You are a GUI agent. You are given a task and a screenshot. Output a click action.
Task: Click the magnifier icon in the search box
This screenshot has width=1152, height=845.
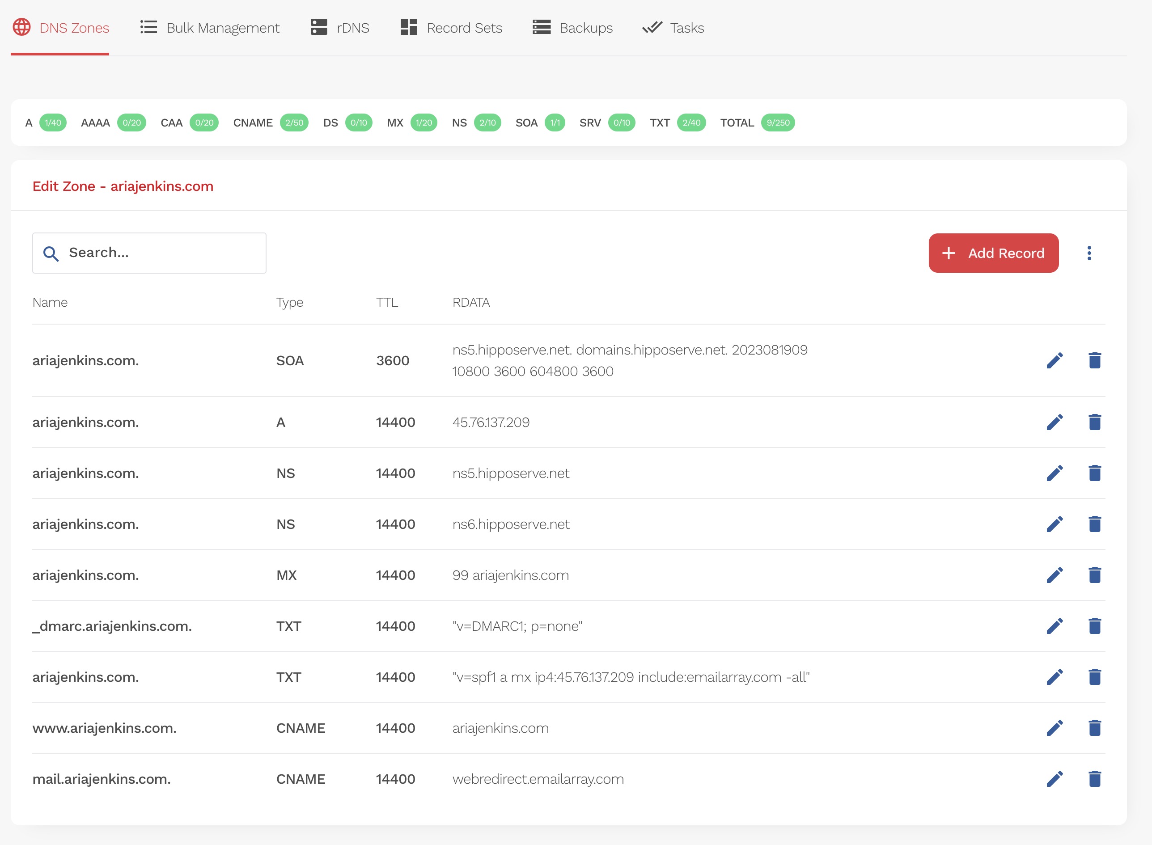51,253
